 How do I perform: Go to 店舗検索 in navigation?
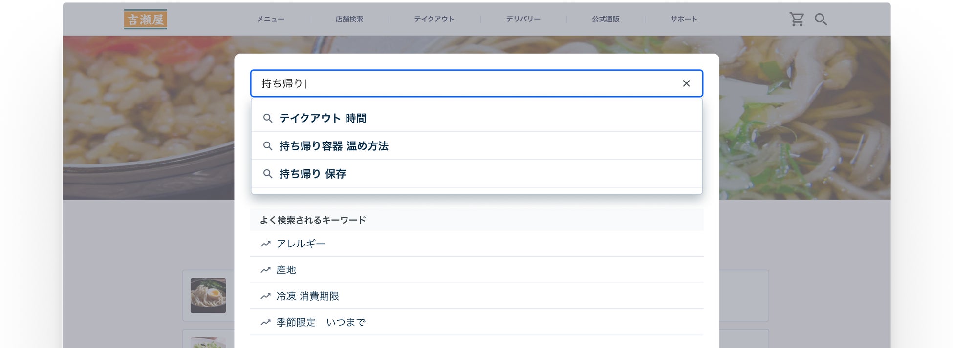(x=349, y=19)
